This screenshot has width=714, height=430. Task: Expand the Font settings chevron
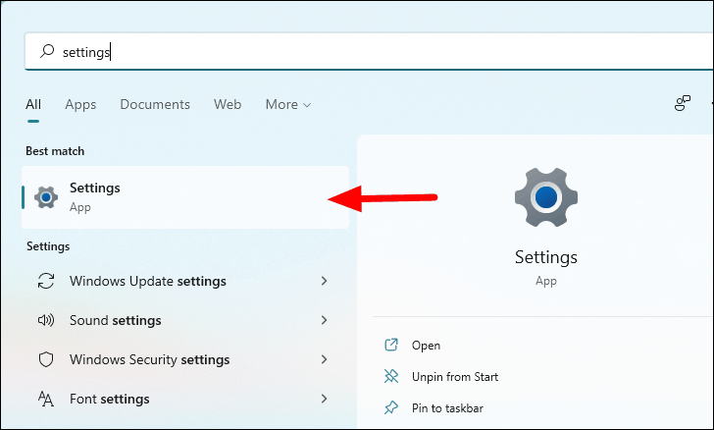coord(325,399)
